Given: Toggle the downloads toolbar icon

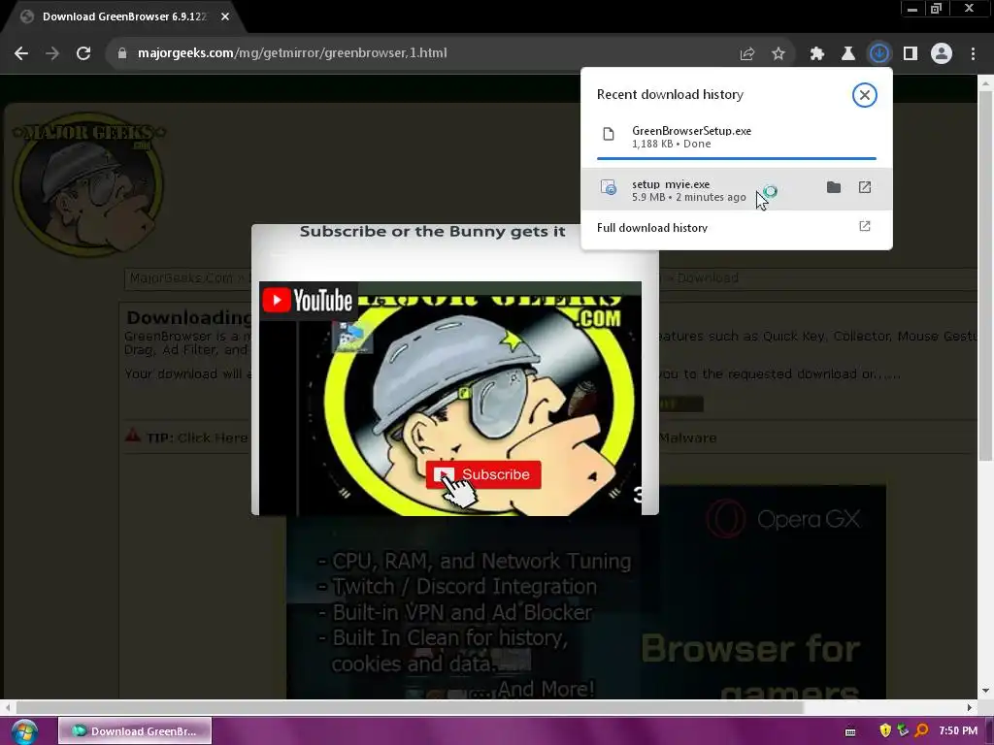Looking at the screenshot, I should [x=879, y=53].
